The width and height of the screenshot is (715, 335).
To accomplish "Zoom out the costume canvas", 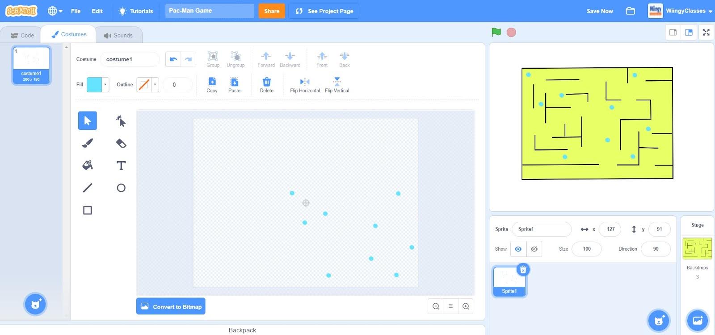I will (436, 306).
